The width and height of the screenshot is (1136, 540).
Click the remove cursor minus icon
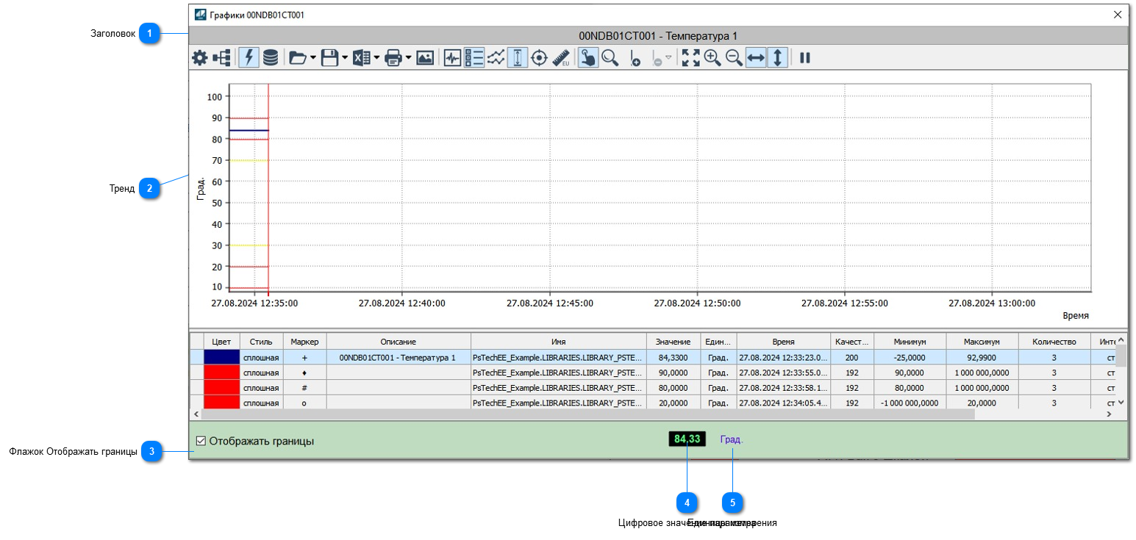click(657, 59)
